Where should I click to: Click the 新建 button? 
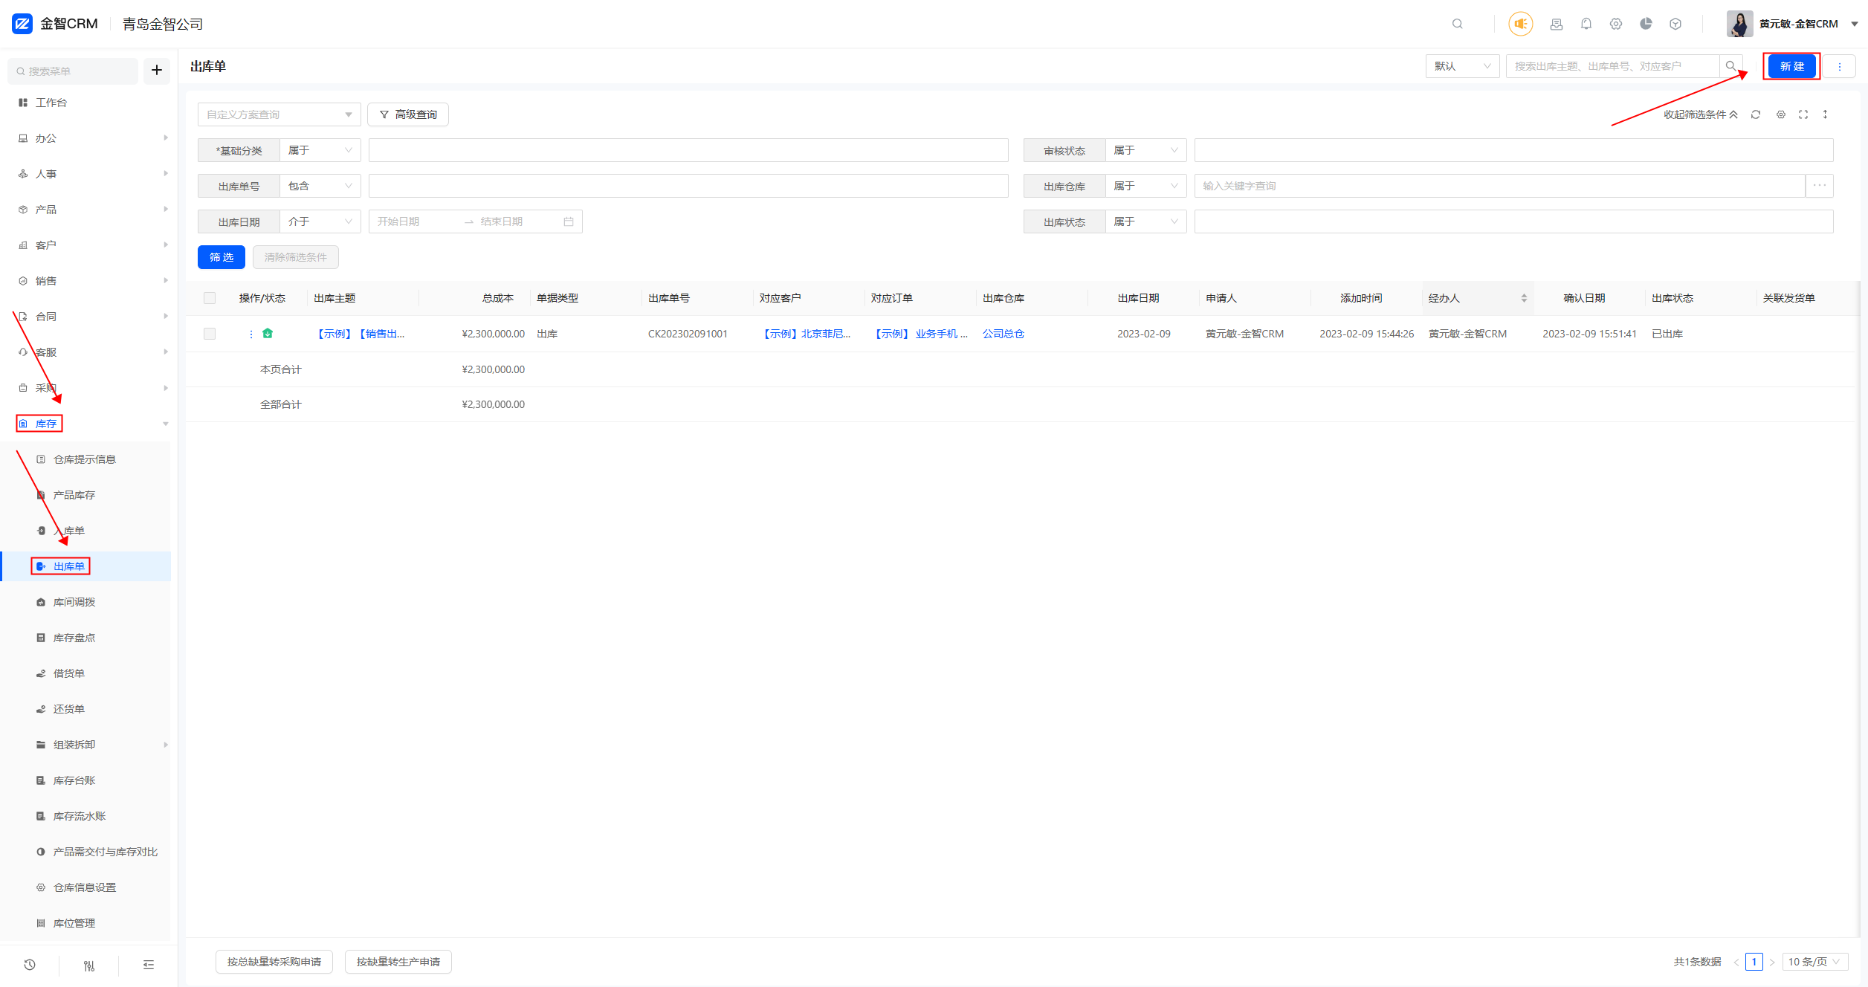point(1791,66)
